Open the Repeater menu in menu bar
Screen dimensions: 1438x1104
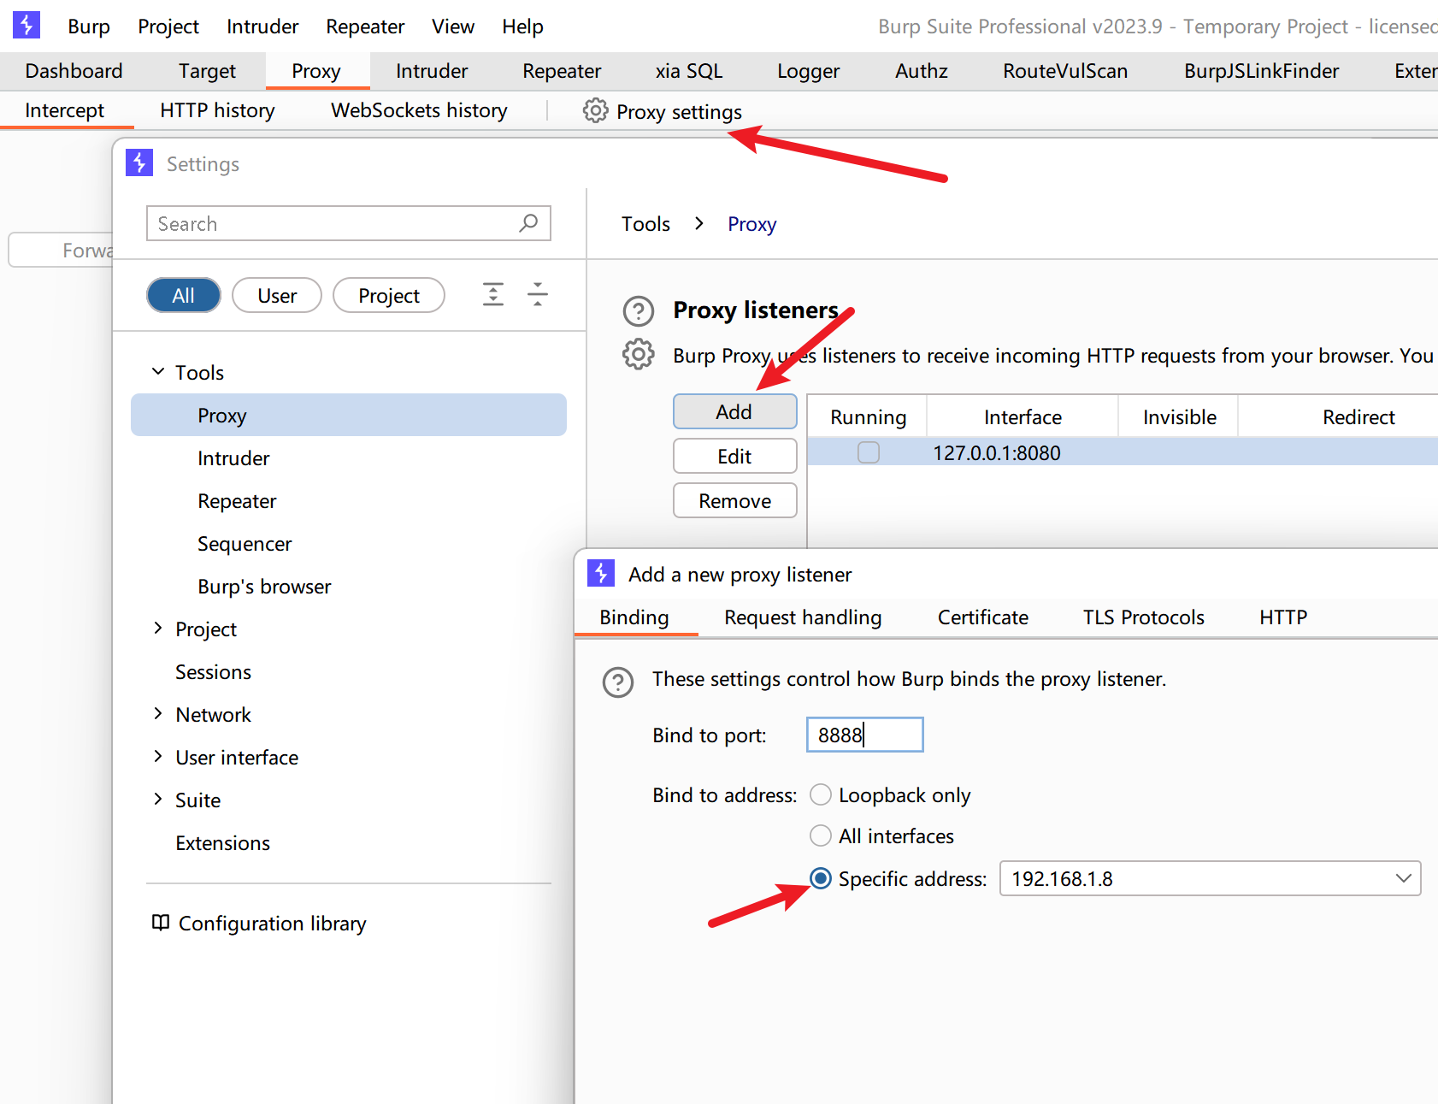click(365, 27)
